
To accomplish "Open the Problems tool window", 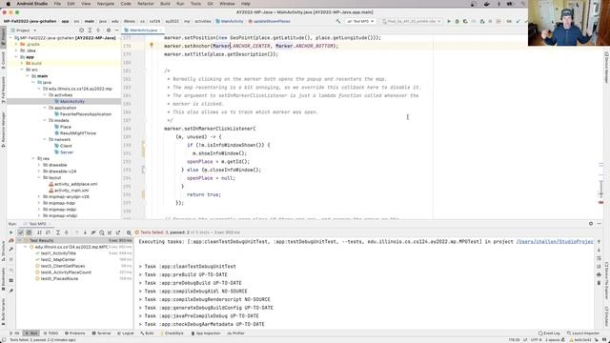I will click(x=74, y=333).
